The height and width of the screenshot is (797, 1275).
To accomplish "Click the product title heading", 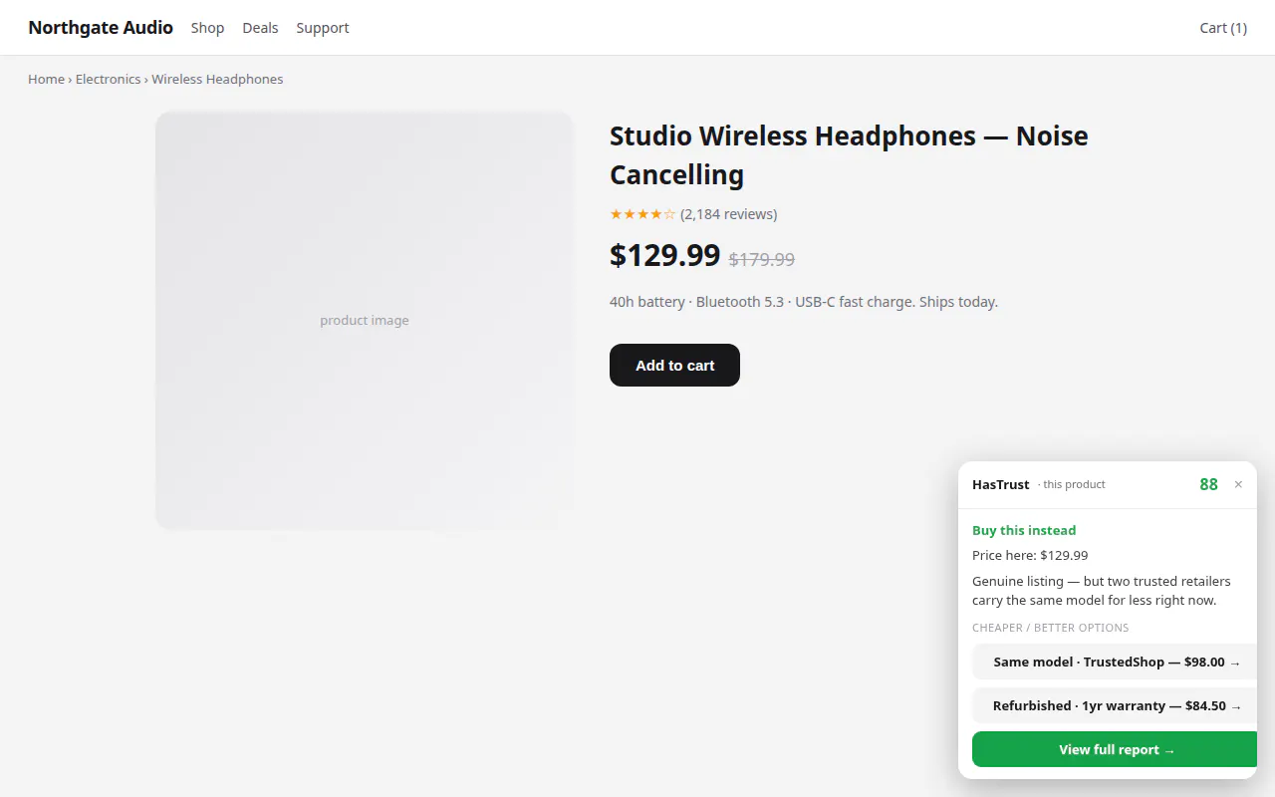I will click(849, 154).
